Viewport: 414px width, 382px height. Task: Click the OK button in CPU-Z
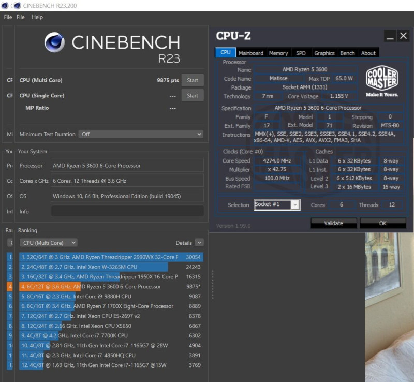click(382, 223)
